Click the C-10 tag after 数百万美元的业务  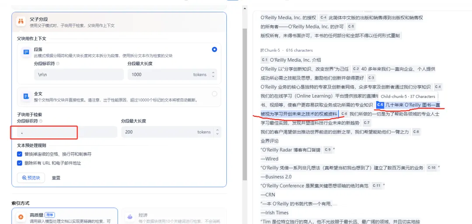coord(431,168)
